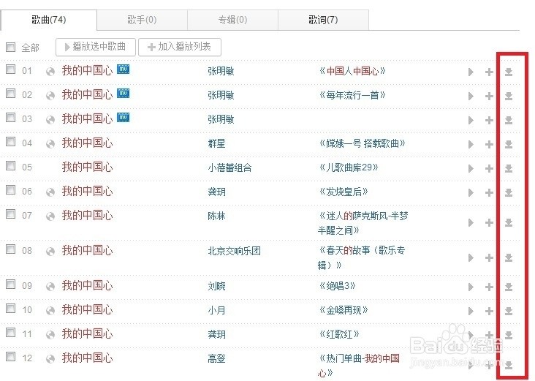
Task: Check the box for song 01
Action: (10, 69)
